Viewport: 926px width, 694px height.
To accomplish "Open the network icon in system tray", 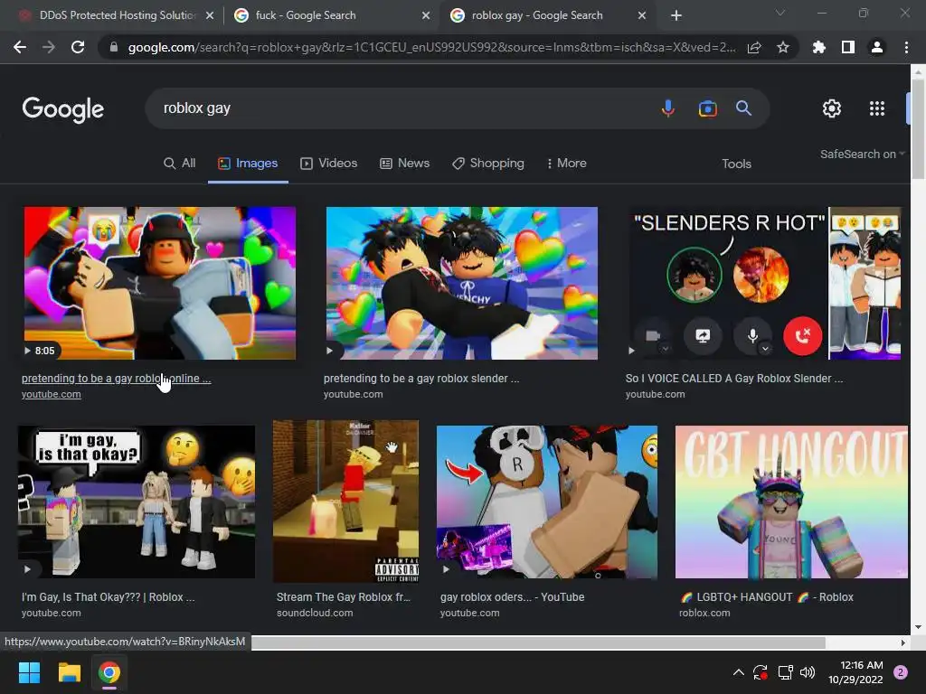I will pyautogui.click(x=785, y=672).
